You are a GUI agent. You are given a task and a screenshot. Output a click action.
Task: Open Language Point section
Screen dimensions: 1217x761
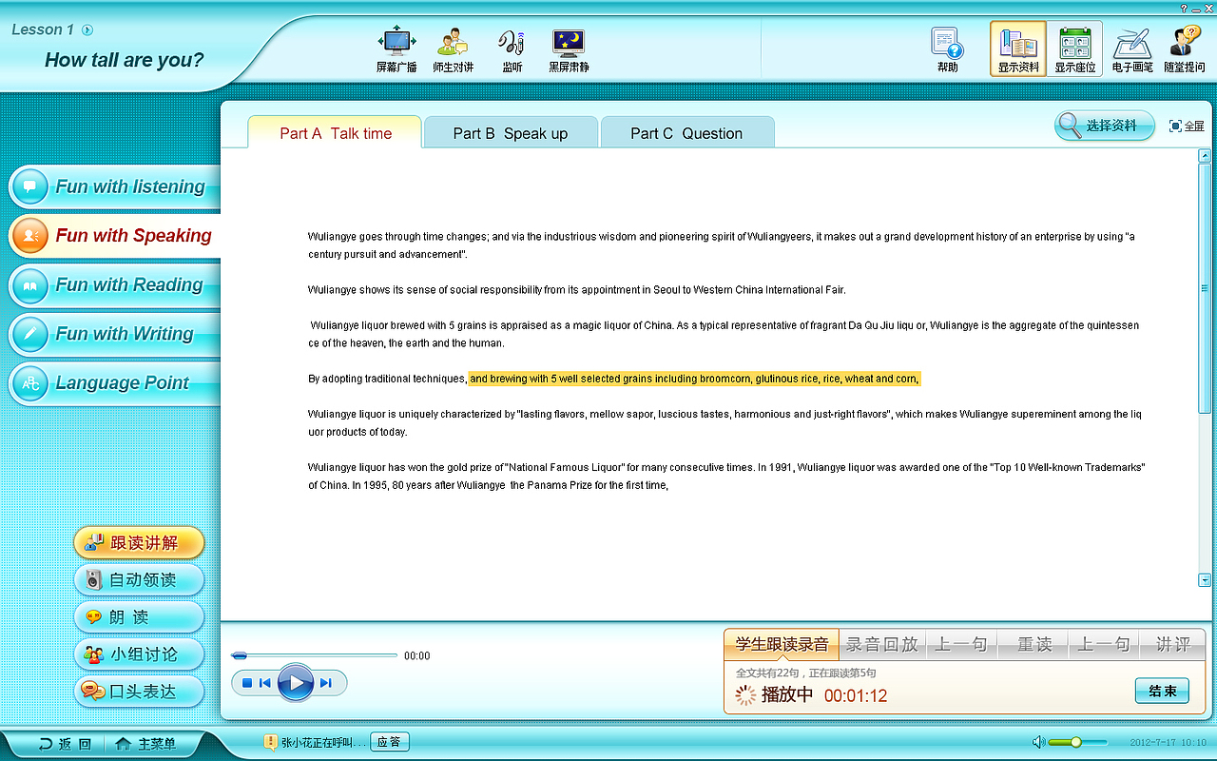pos(114,383)
